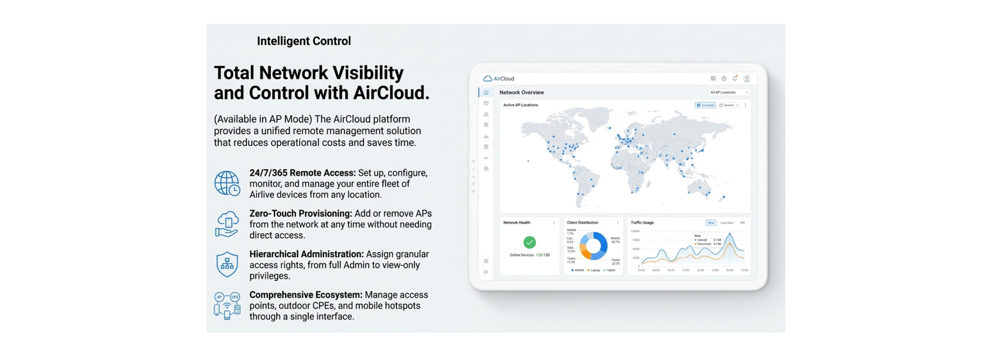
Task: Click the Active AP Locations title
Action: tap(521, 105)
